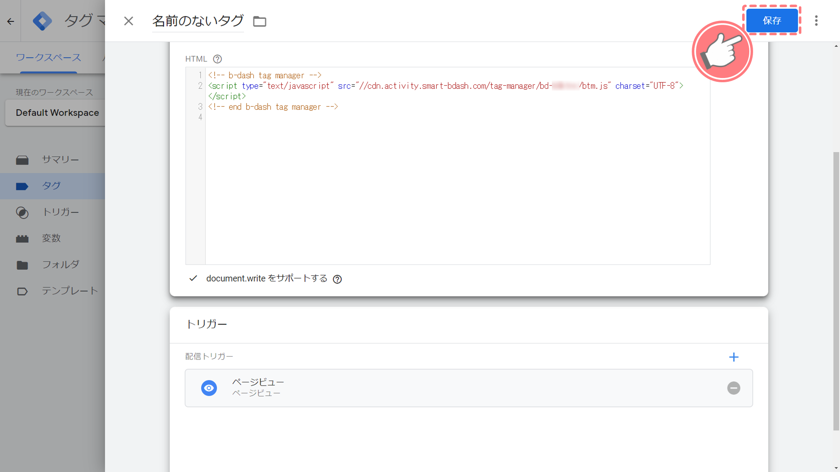Save the tag with 保存 button
The width and height of the screenshot is (840, 472).
click(x=772, y=21)
